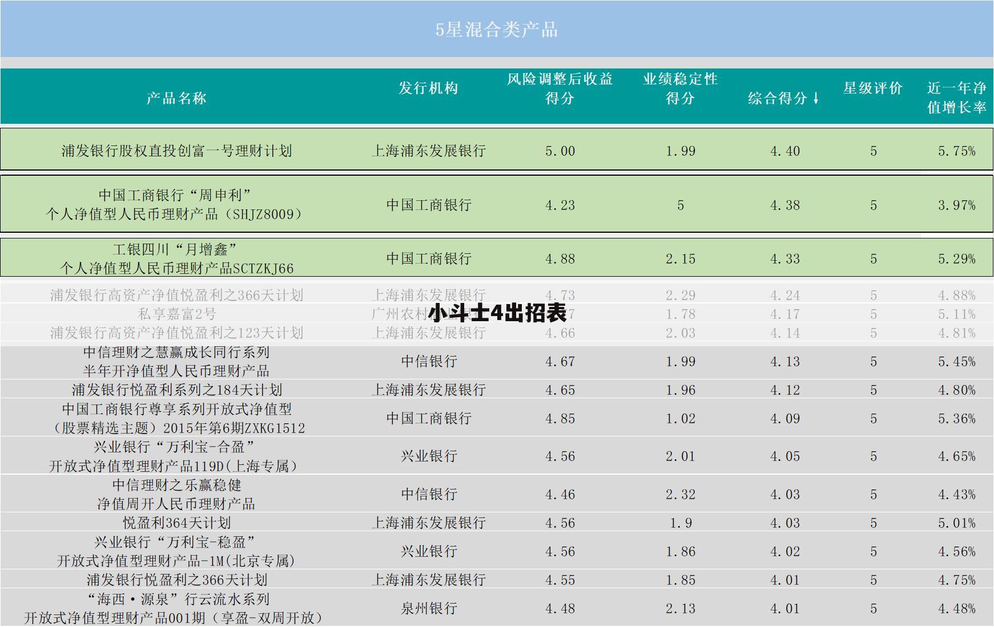Select 浦发银行悦盈利之366天计划 product name

(176, 580)
